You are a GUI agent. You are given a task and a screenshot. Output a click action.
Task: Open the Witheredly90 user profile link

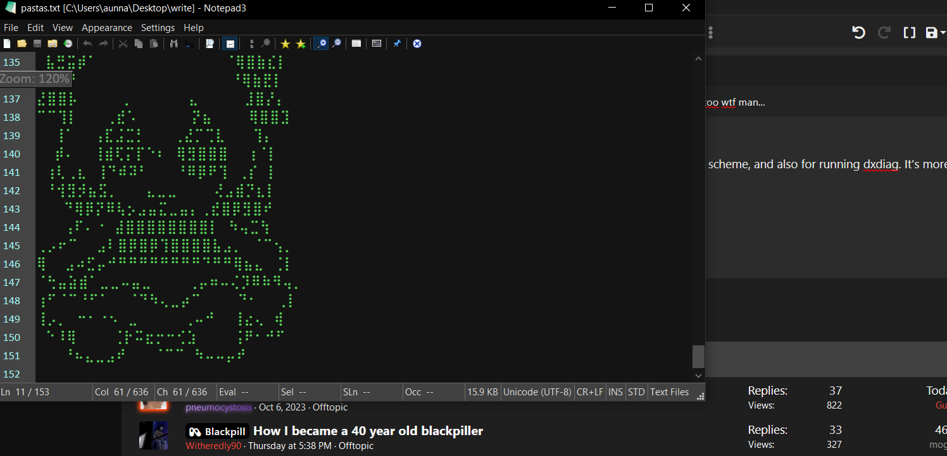215,446
